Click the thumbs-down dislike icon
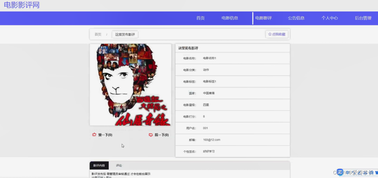 point(151,135)
